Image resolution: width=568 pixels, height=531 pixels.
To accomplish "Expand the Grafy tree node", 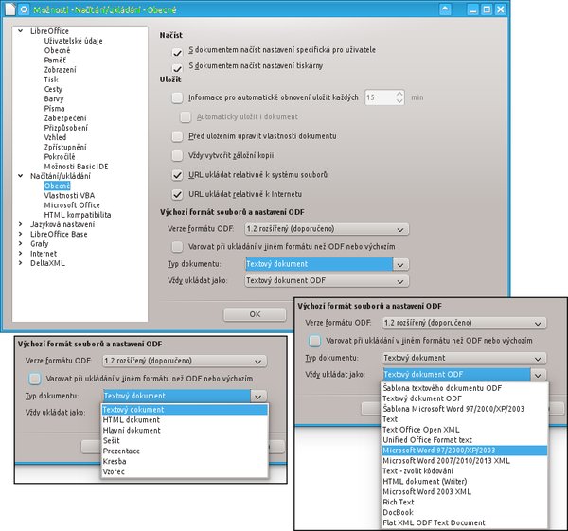I will point(21,244).
